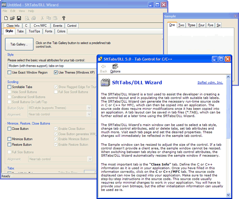Toggle Use Themes (Windows XP) checkbox
This screenshot has width=239, height=199.
pyautogui.click(x=56, y=72)
